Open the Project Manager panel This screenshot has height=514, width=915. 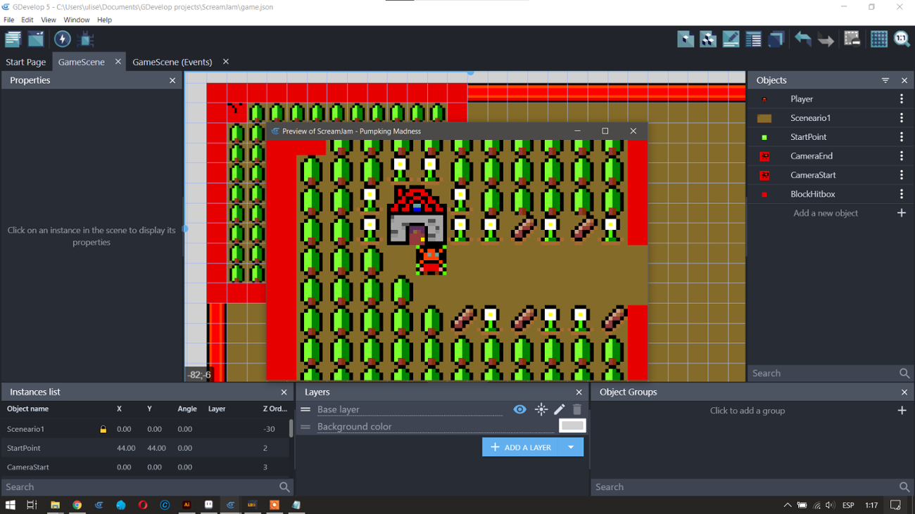13,39
